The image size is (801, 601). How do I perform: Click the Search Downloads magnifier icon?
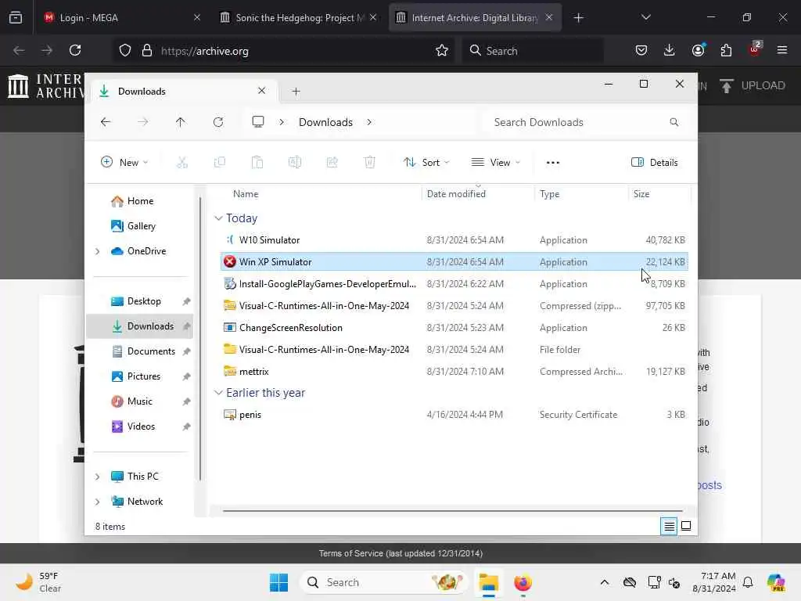point(674,122)
